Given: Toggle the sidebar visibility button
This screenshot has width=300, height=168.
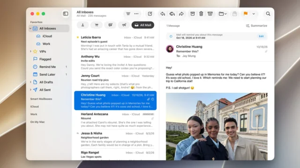Looking at the screenshot, I should click(x=66, y=14).
